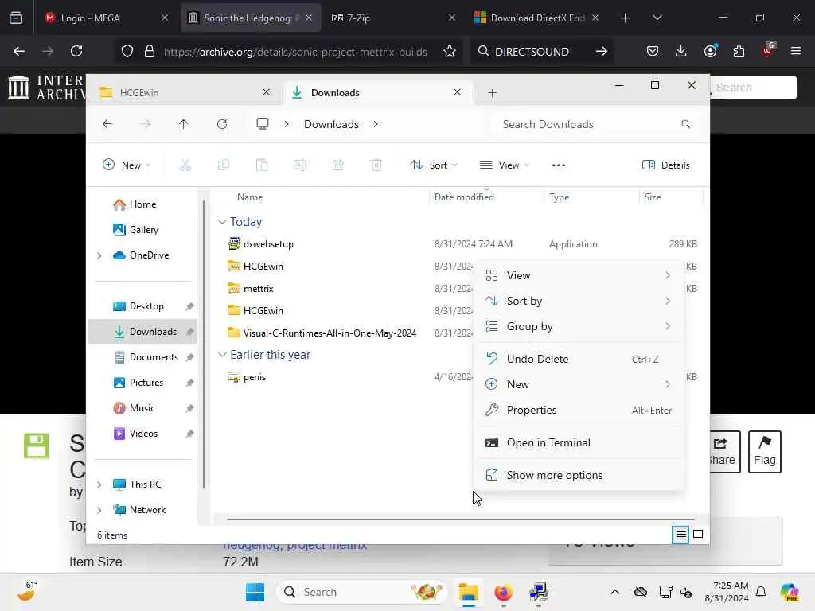Switch to details list view icon in status bar

tap(680, 535)
